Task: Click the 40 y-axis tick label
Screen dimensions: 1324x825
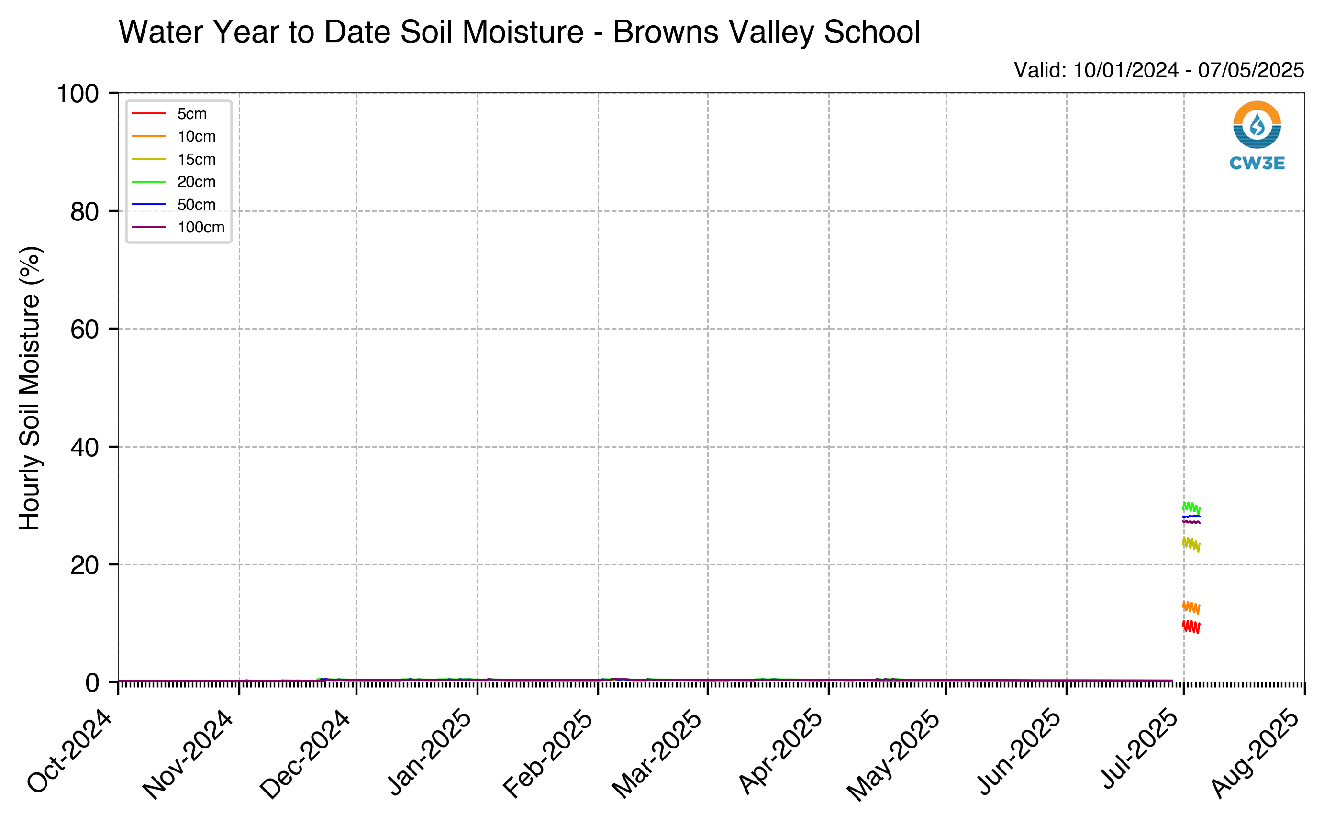Action: pyautogui.click(x=85, y=448)
